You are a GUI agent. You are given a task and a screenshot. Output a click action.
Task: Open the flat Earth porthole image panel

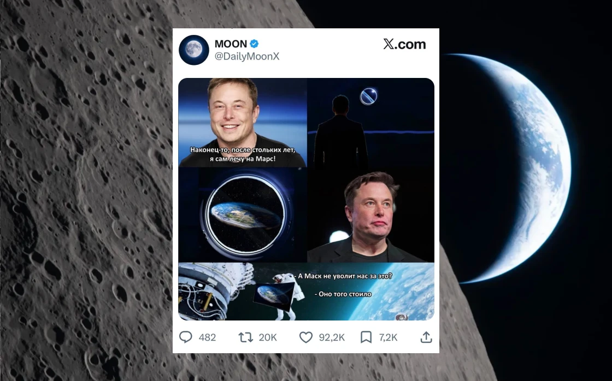point(243,215)
